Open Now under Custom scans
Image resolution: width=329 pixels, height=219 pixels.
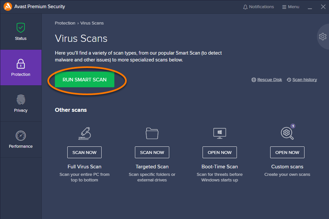[287, 152]
